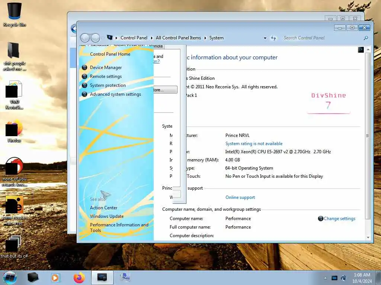
Task: Open Action Center link
Action: click(x=103, y=208)
